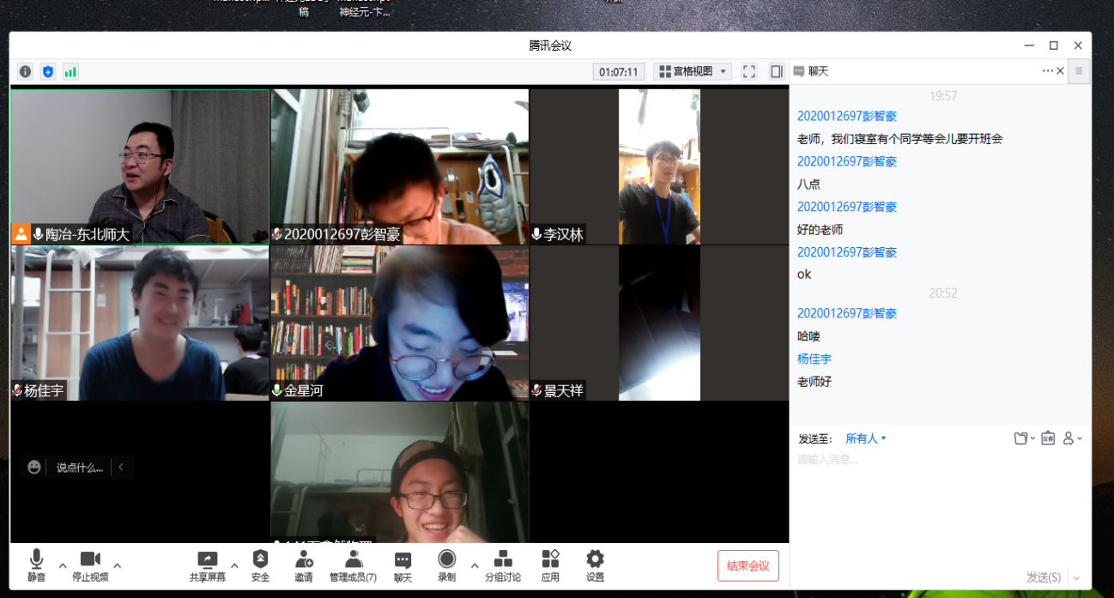Click the 发送(S) send button

1044,577
